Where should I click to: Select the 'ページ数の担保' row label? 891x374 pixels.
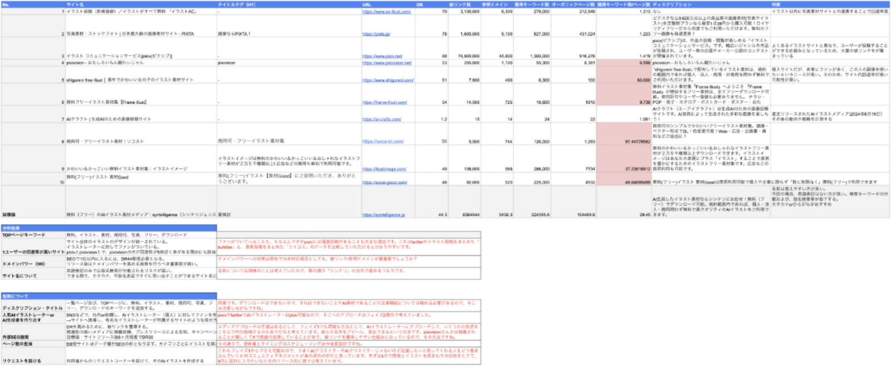click(33, 344)
